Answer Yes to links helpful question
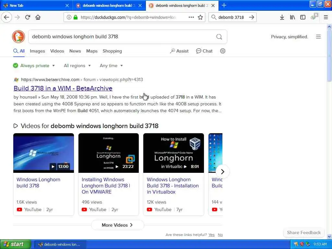Screen dimensions: 332x249 211,235
